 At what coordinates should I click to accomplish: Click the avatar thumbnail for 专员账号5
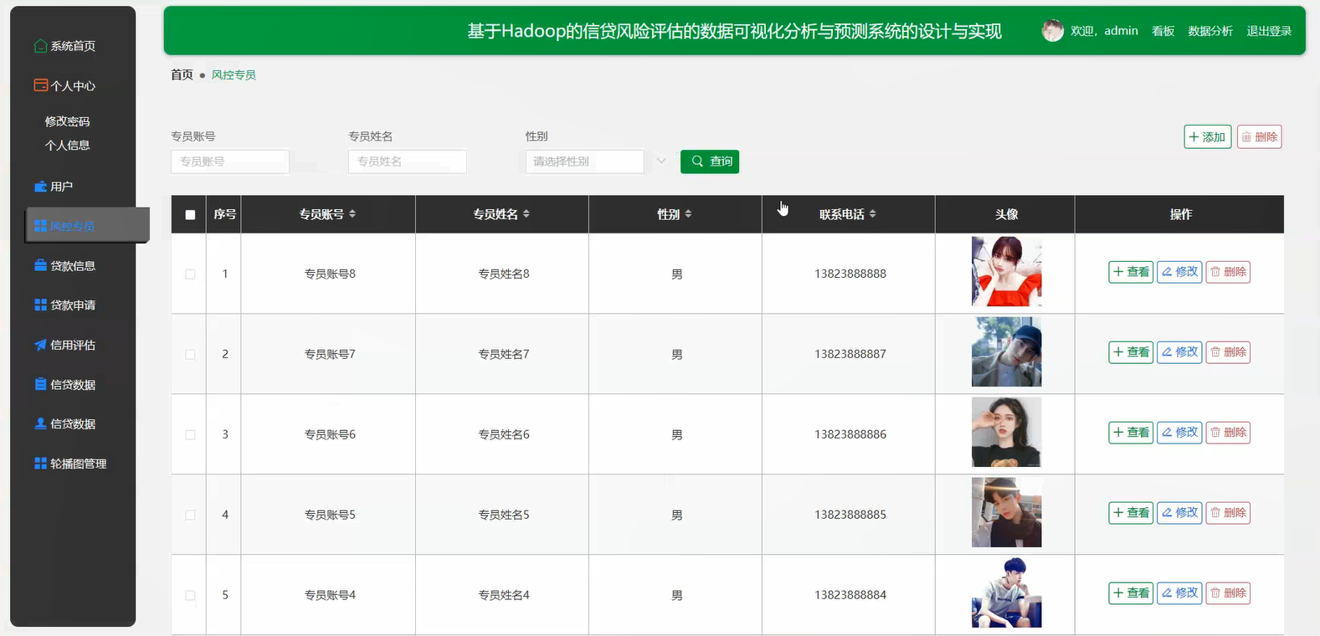tap(1006, 512)
